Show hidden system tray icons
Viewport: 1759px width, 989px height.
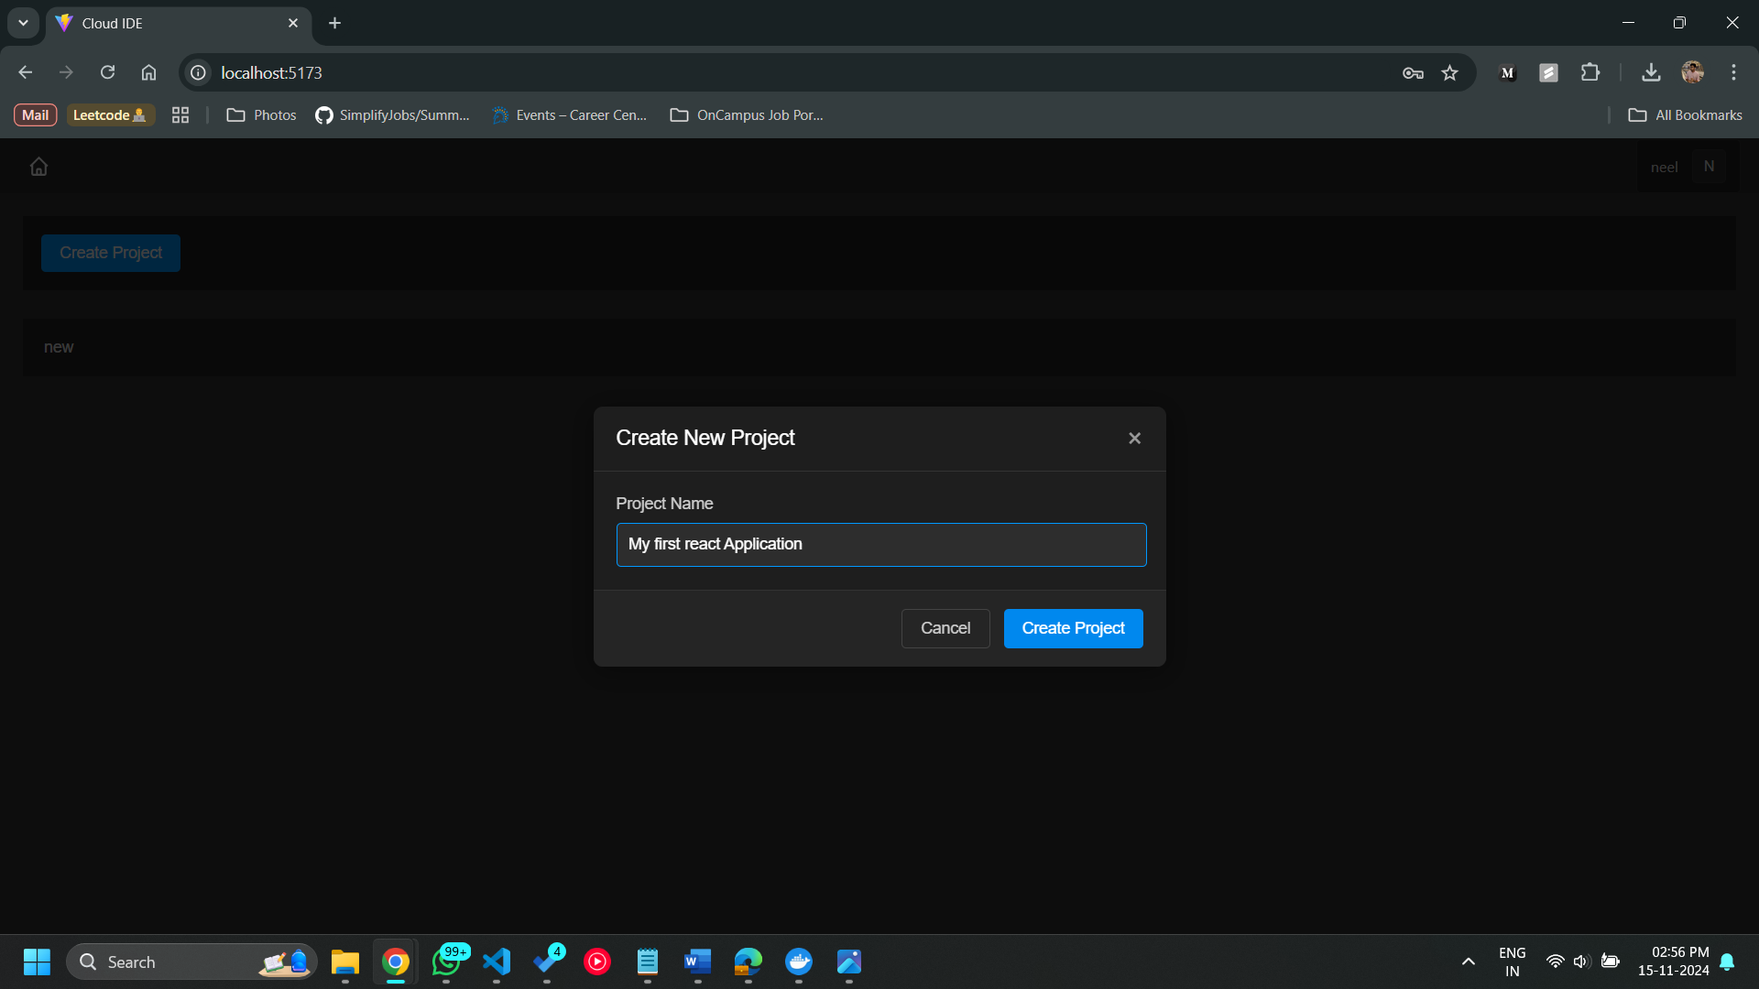point(1468,962)
